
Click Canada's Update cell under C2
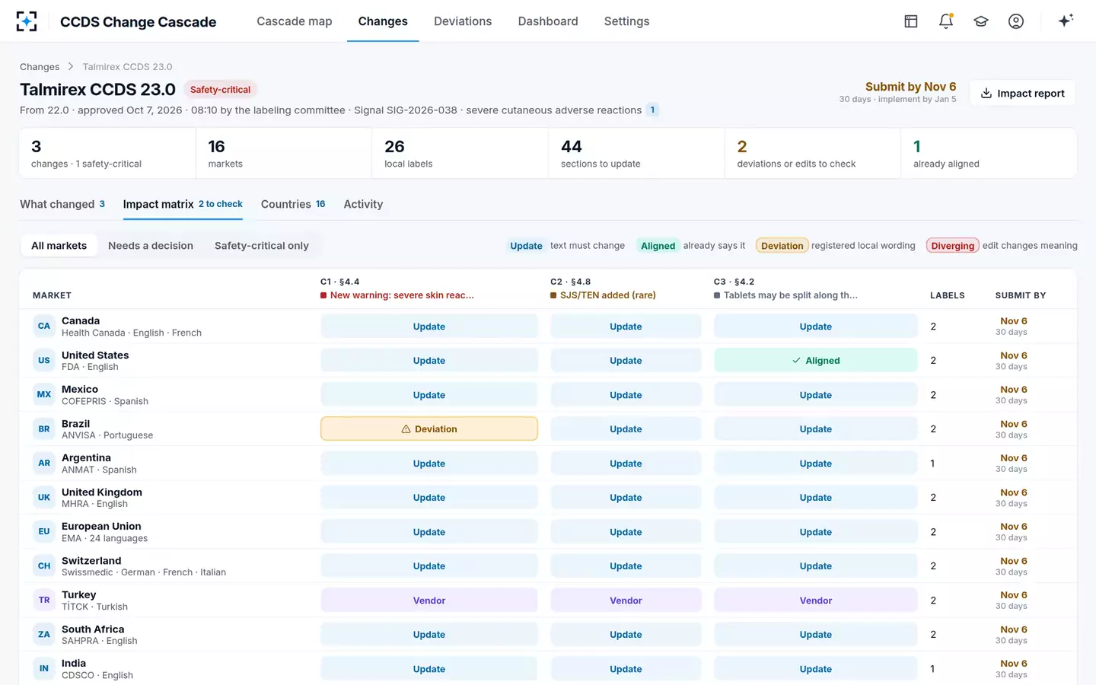coord(626,327)
